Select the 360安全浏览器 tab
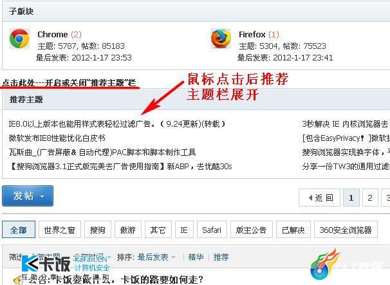Screen dimensions: 390x285 pyautogui.click(x=346, y=230)
